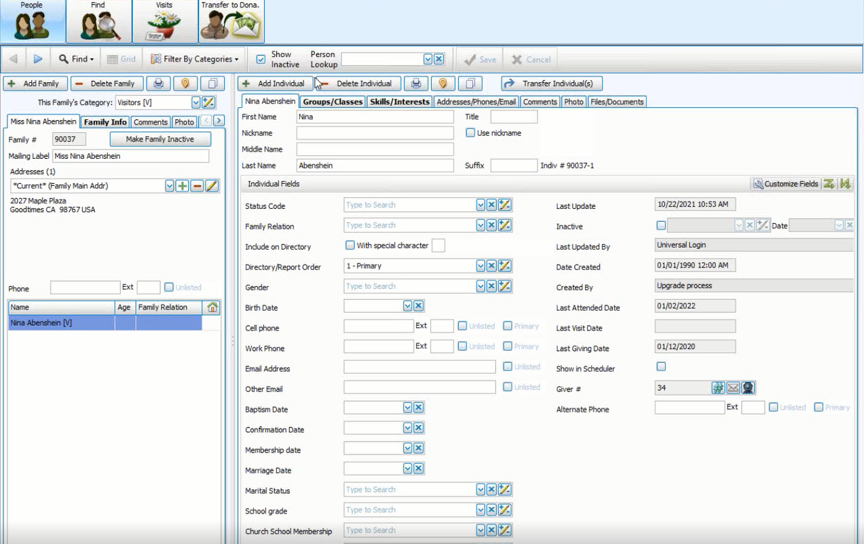The height and width of the screenshot is (544, 864).
Task: Switch to the Groups/Classes tab
Action: (333, 102)
